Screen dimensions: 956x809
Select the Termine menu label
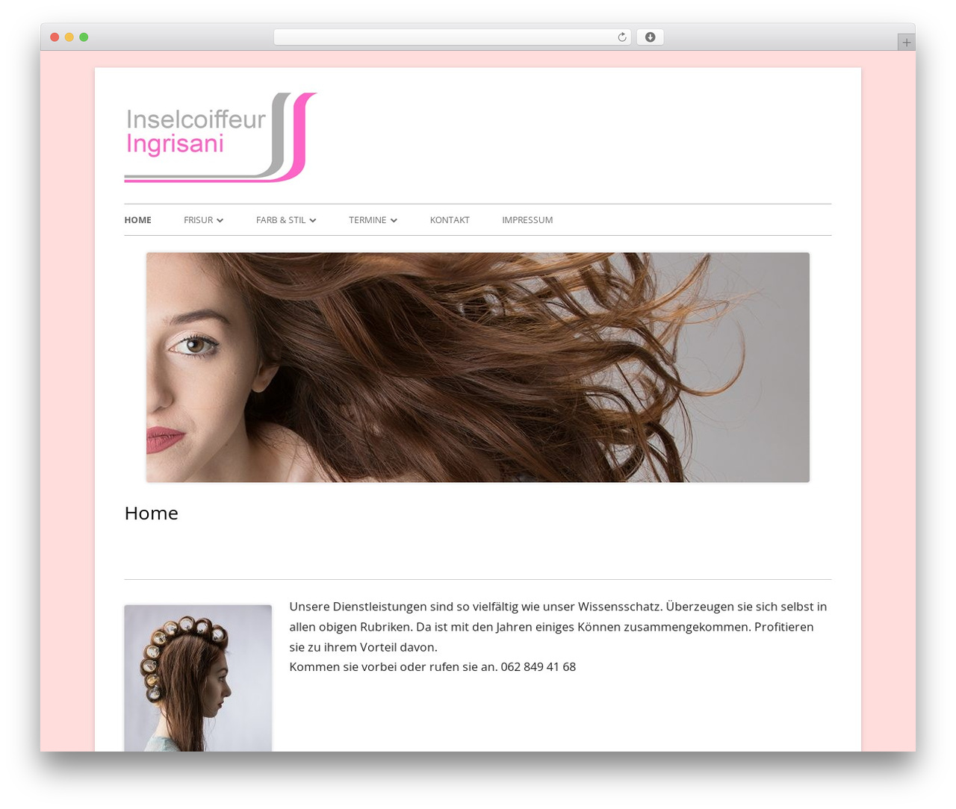pos(367,220)
